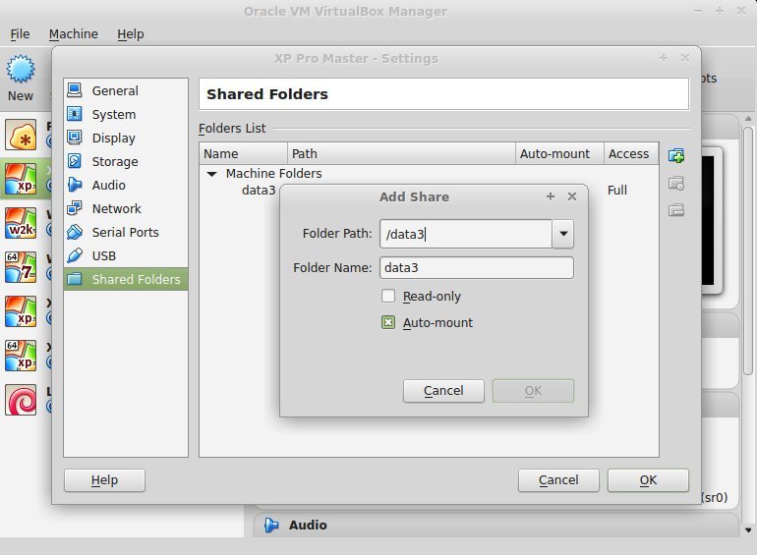Select the second xp VM icon

(x=21, y=311)
